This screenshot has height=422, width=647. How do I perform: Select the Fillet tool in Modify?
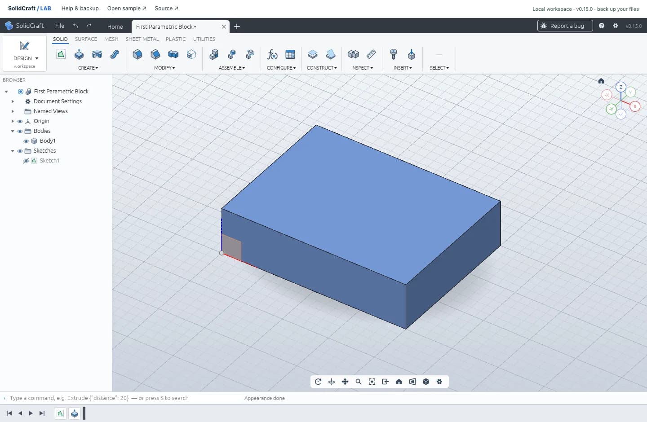(x=137, y=54)
